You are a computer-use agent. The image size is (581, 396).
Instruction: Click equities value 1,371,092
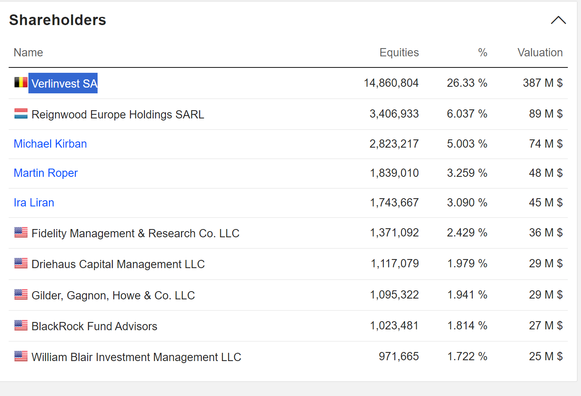(x=394, y=232)
